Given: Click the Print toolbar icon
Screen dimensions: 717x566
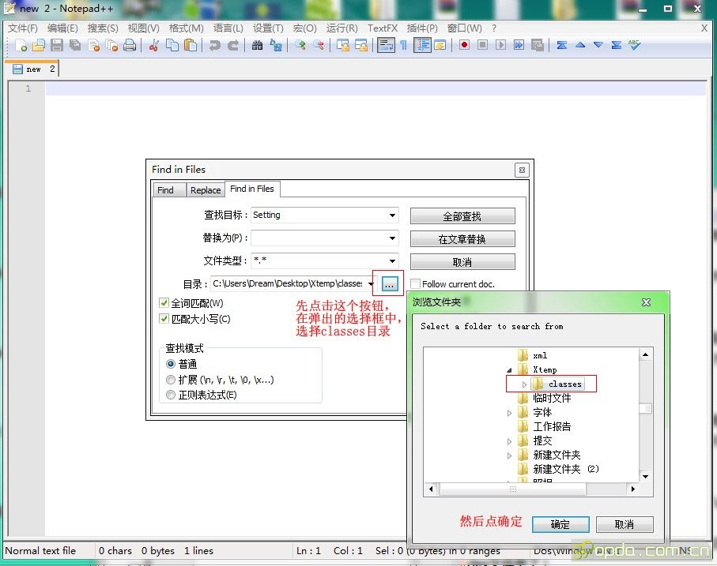Looking at the screenshot, I should (130, 45).
